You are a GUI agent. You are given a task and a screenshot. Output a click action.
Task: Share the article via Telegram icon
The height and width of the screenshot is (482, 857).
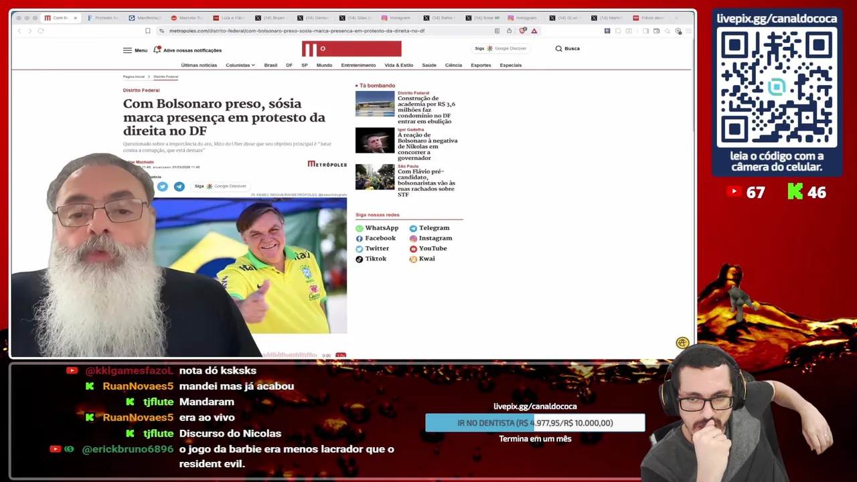point(179,187)
